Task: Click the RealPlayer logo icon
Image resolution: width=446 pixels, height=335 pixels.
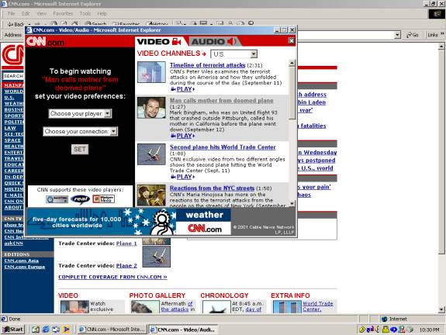Action: click(x=80, y=199)
